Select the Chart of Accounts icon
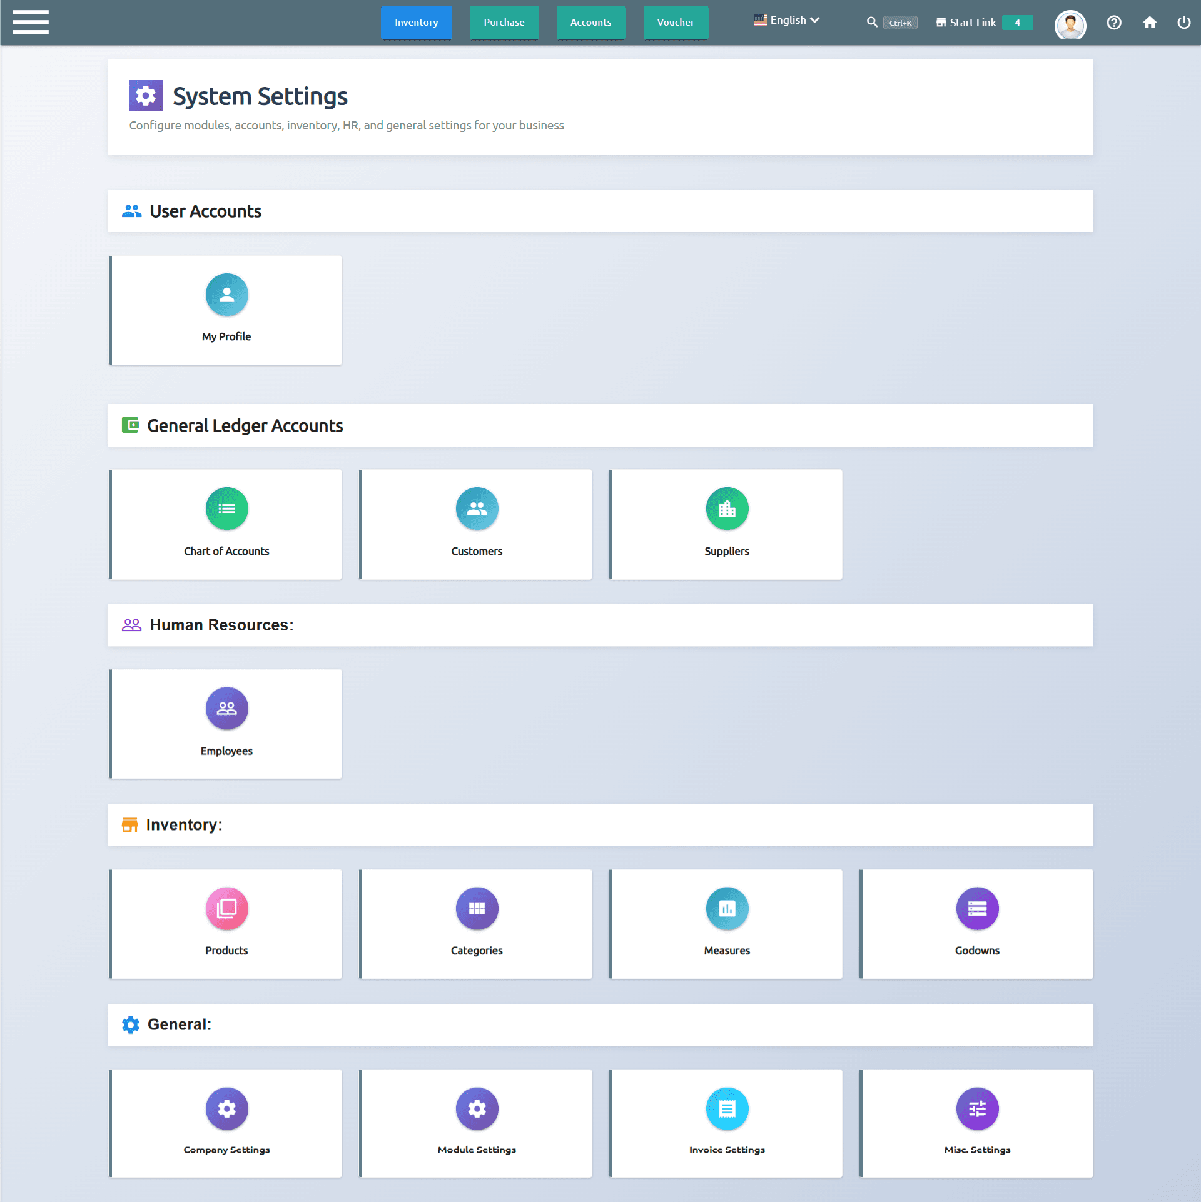 (x=226, y=508)
